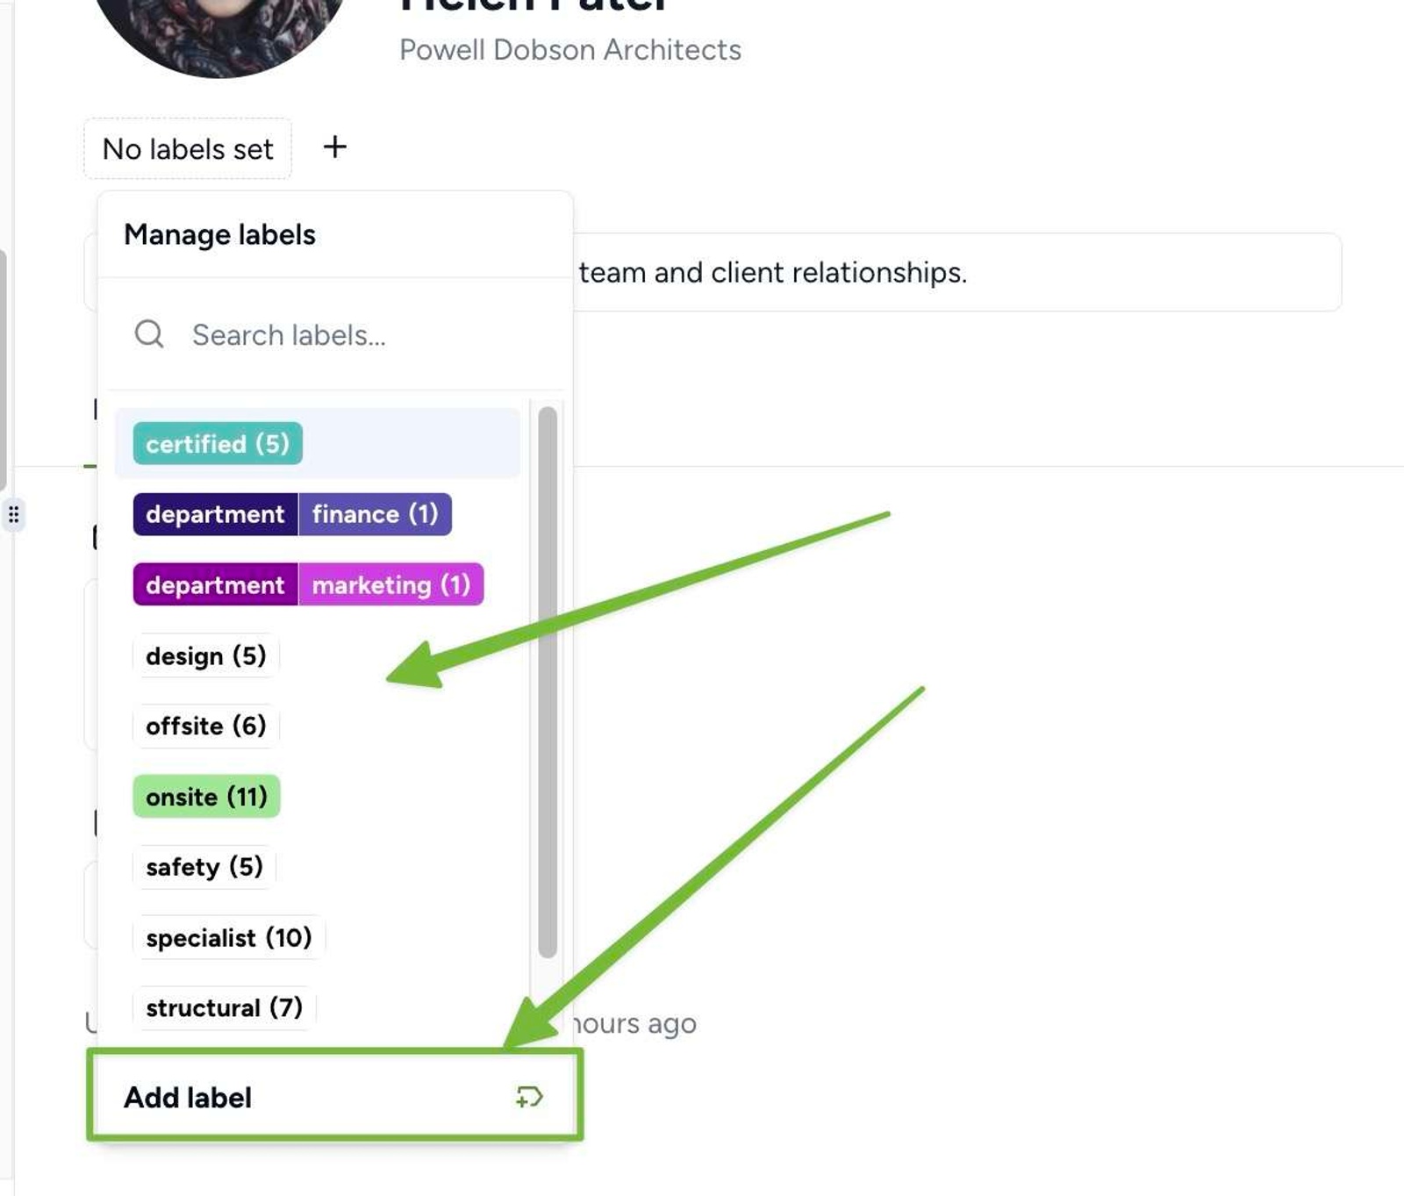Click the Powell Dobson Architects company name
This screenshot has height=1196, width=1404.
click(570, 50)
